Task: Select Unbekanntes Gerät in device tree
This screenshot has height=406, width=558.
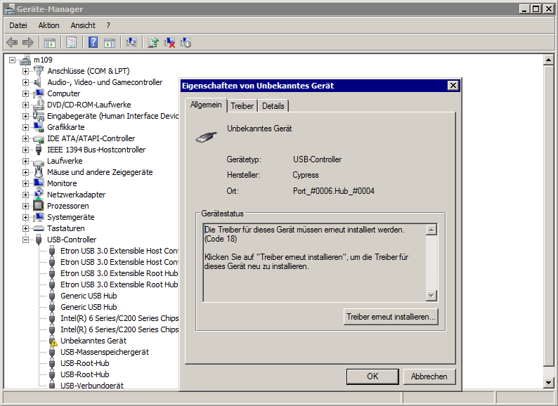Action: tap(93, 341)
